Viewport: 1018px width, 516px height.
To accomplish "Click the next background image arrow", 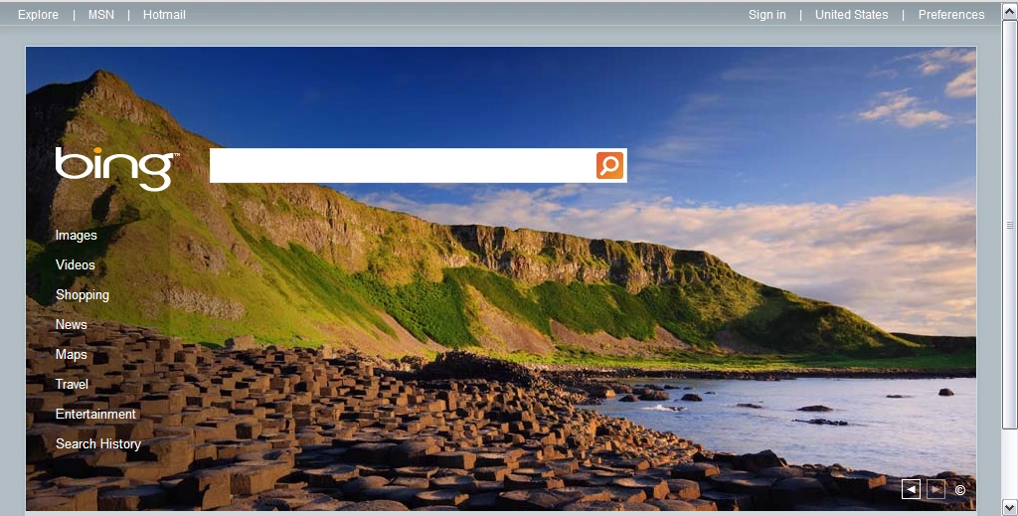I will 935,489.
